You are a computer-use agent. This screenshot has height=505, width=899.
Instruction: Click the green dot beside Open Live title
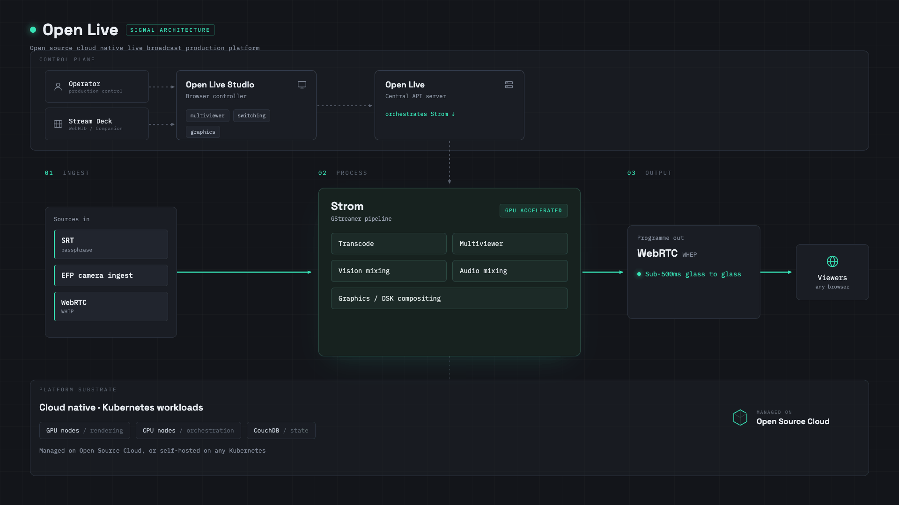click(x=33, y=29)
